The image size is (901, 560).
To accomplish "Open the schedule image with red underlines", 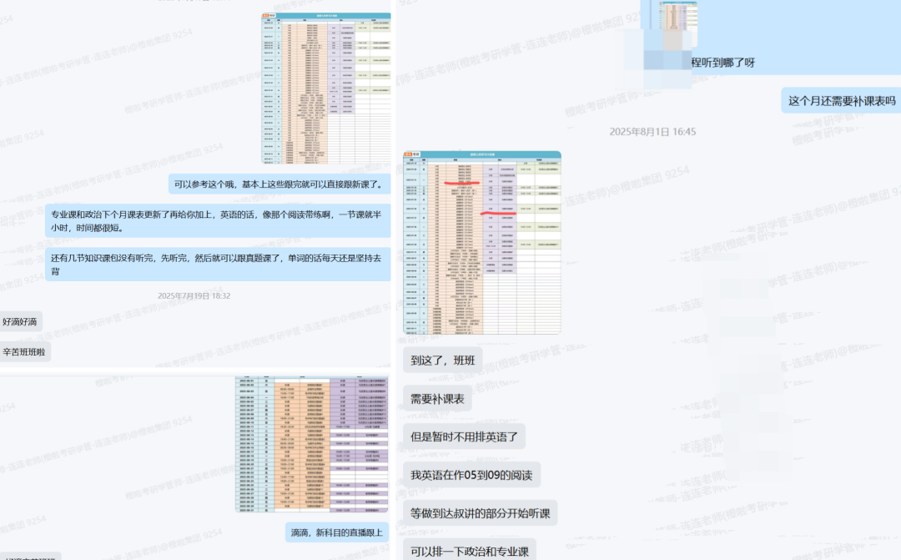I will coord(482,243).
